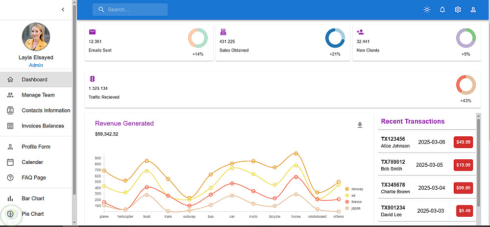Click Layla Elsayed's profile avatar
This screenshot has height=227, width=490.
36,37
